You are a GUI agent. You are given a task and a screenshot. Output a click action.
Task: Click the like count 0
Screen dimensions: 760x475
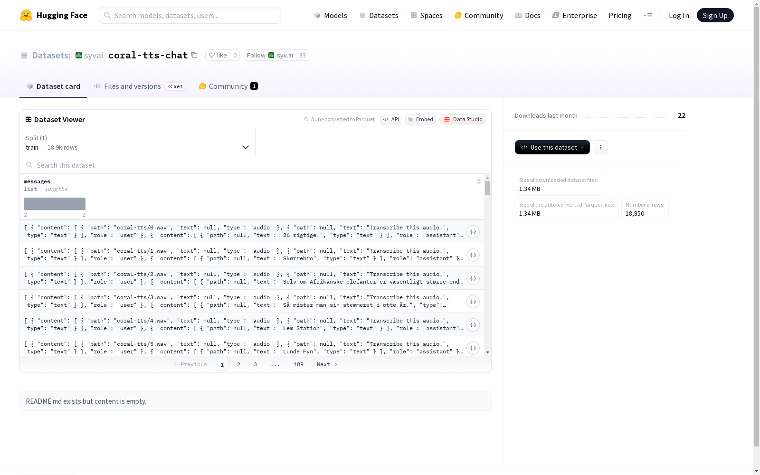click(x=235, y=55)
